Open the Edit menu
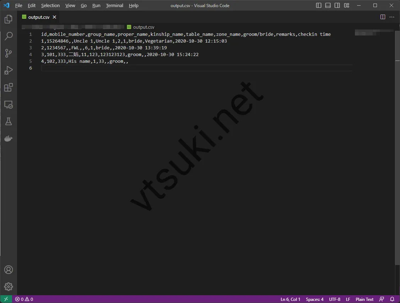The image size is (400, 303). tap(32, 5)
